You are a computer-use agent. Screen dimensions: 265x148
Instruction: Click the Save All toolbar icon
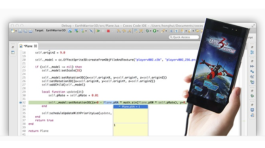tap(25, 31)
